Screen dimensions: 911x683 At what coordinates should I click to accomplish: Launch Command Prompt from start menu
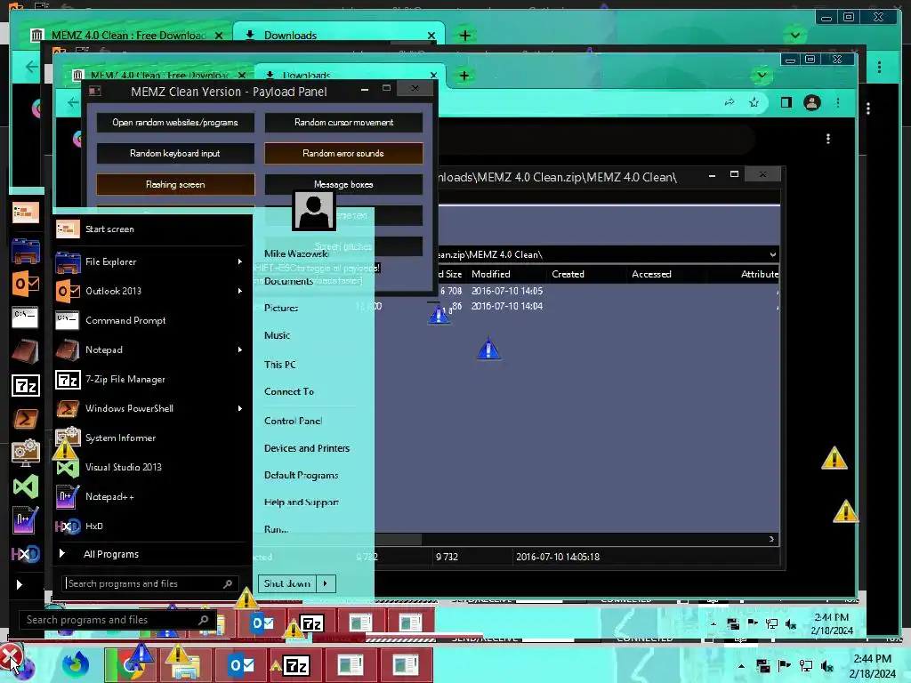(152, 320)
